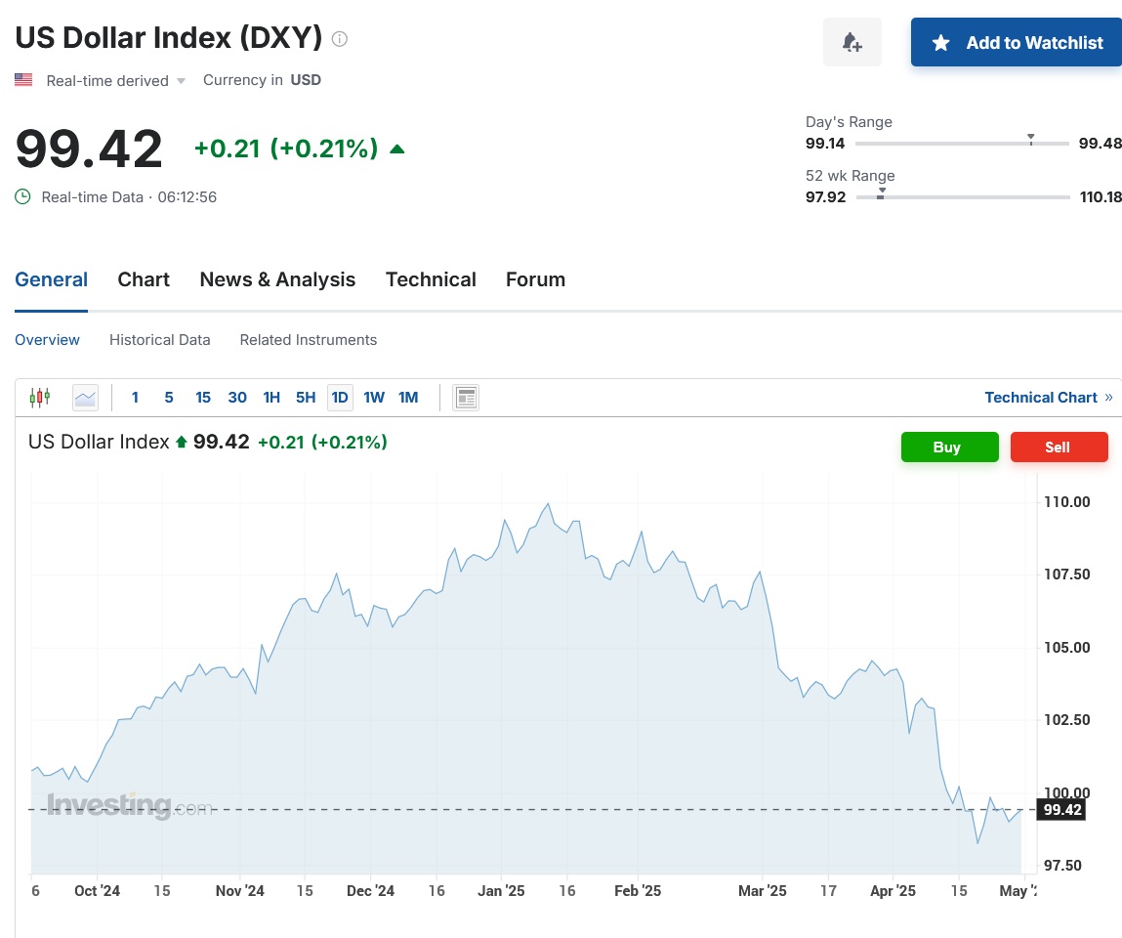The height and width of the screenshot is (938, 1122).
Task: Click the 105.00 level on price axis
Action: click(1067, 647)
